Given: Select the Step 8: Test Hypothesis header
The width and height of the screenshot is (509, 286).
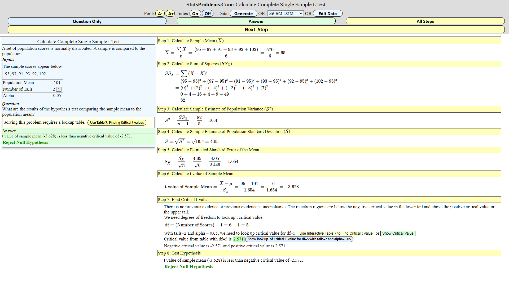Looking at the screenshot, I should 329,253.
